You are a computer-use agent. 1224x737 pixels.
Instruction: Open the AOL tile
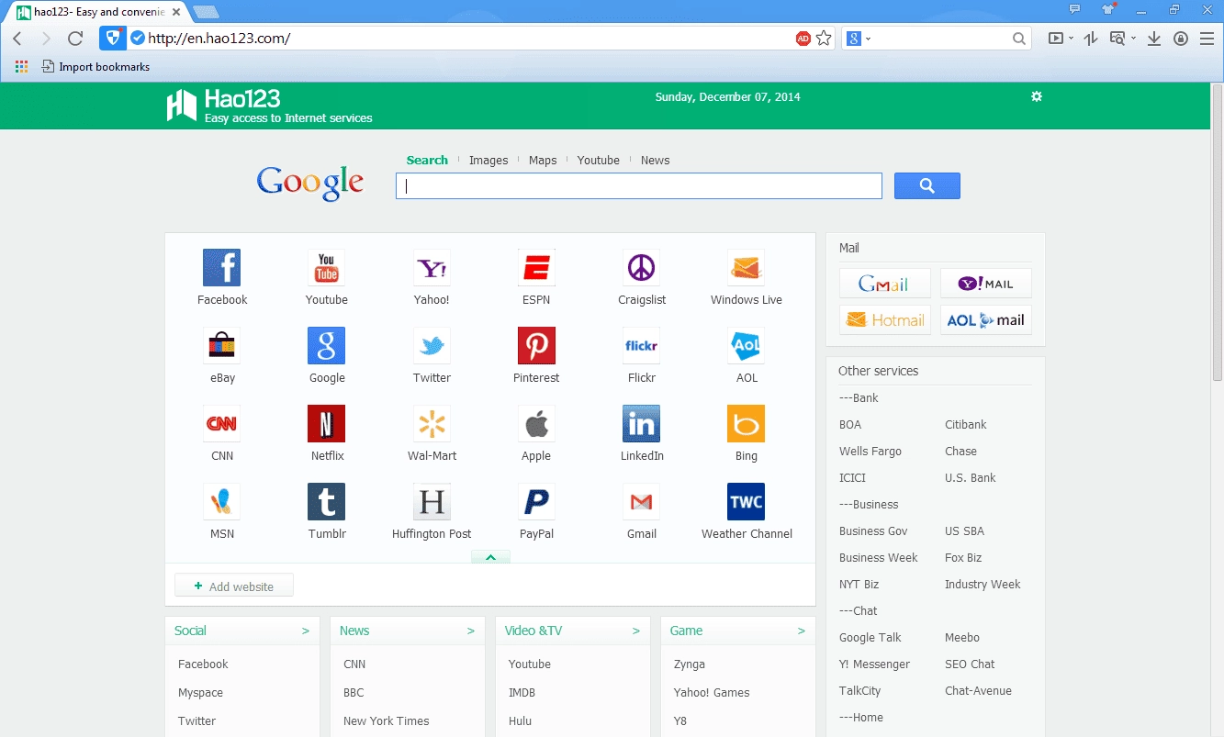[746, 346]
